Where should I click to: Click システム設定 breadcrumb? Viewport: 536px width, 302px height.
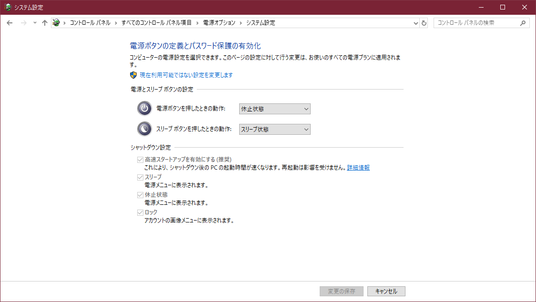point(261,23)
